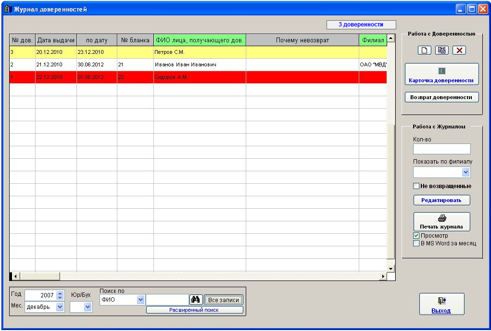Click Почему невозврат column header
Image resolution: width=491 pixels, height=331 pixels.
[x=302, y=40]
